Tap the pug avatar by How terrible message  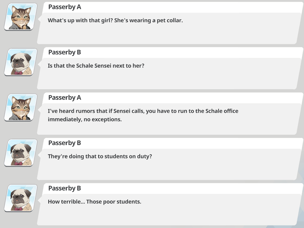[x=21, y=198]
